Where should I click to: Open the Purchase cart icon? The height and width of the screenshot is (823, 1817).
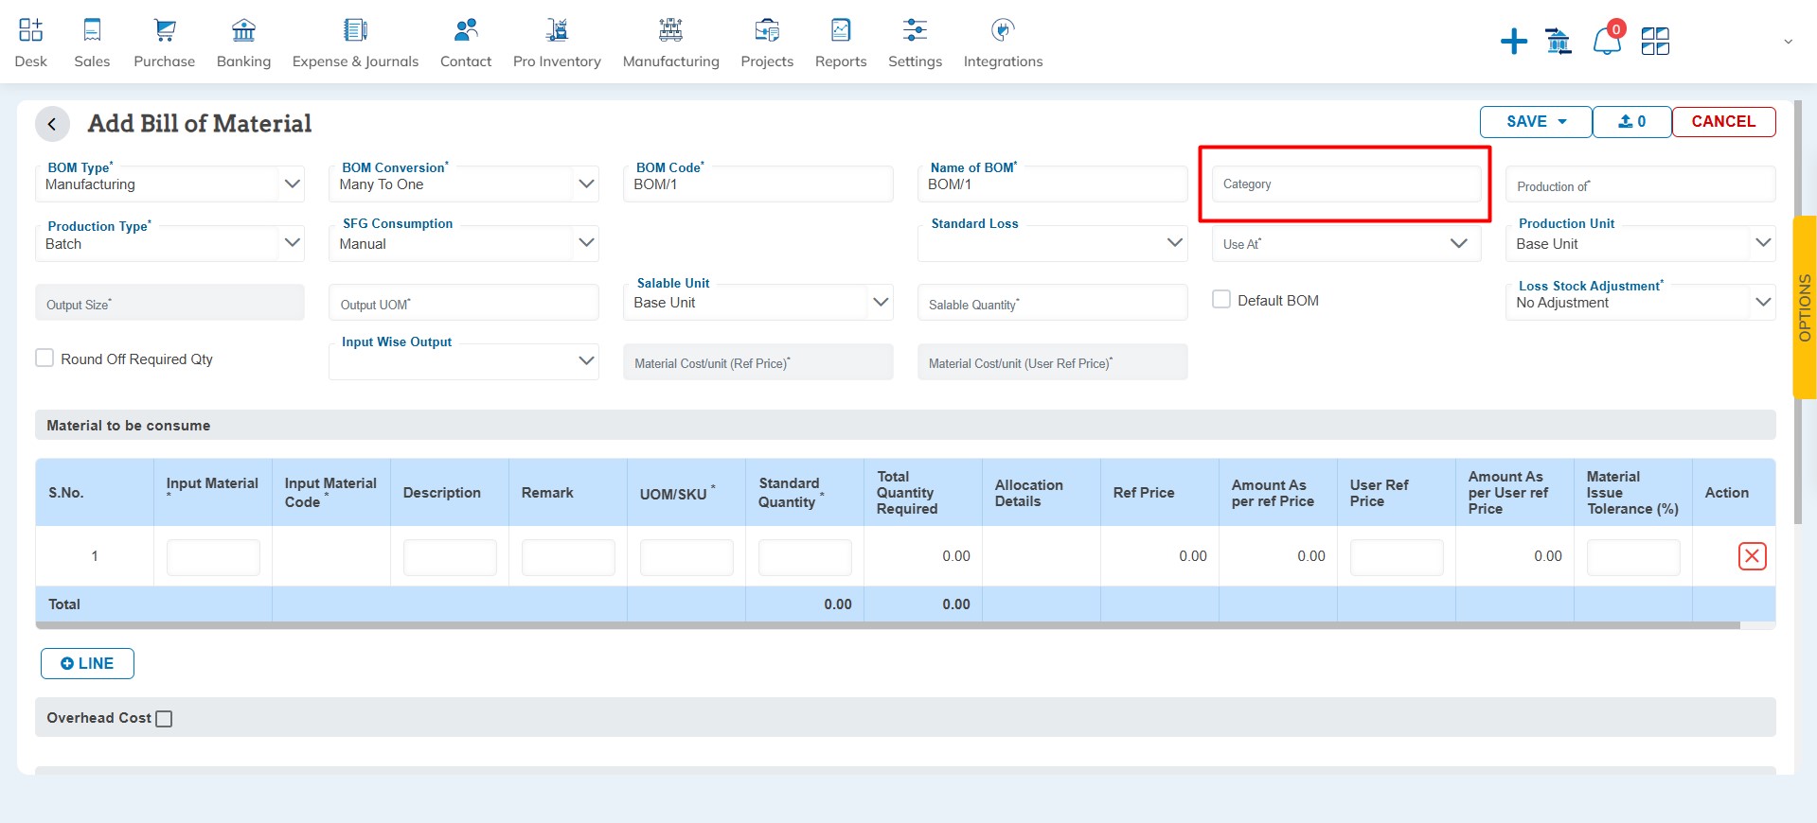point(165,30)
